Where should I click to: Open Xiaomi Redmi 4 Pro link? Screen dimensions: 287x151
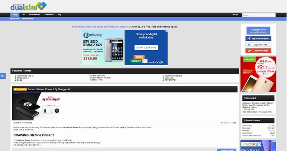pos(99,78)
